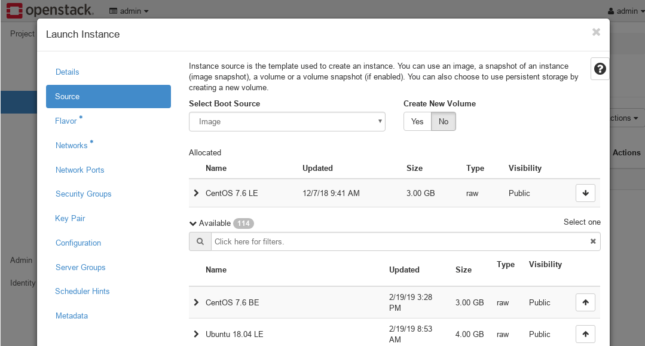Viewport: 645px width, 346px height.
Task: Switch to the Flavor step
Action: (x=66, y=121)
